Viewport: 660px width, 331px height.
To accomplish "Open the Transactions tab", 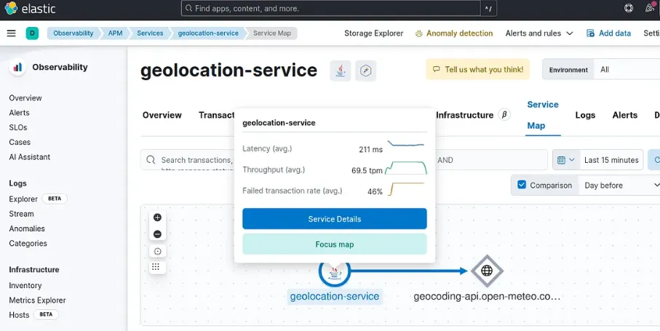I will coord(216,115).
